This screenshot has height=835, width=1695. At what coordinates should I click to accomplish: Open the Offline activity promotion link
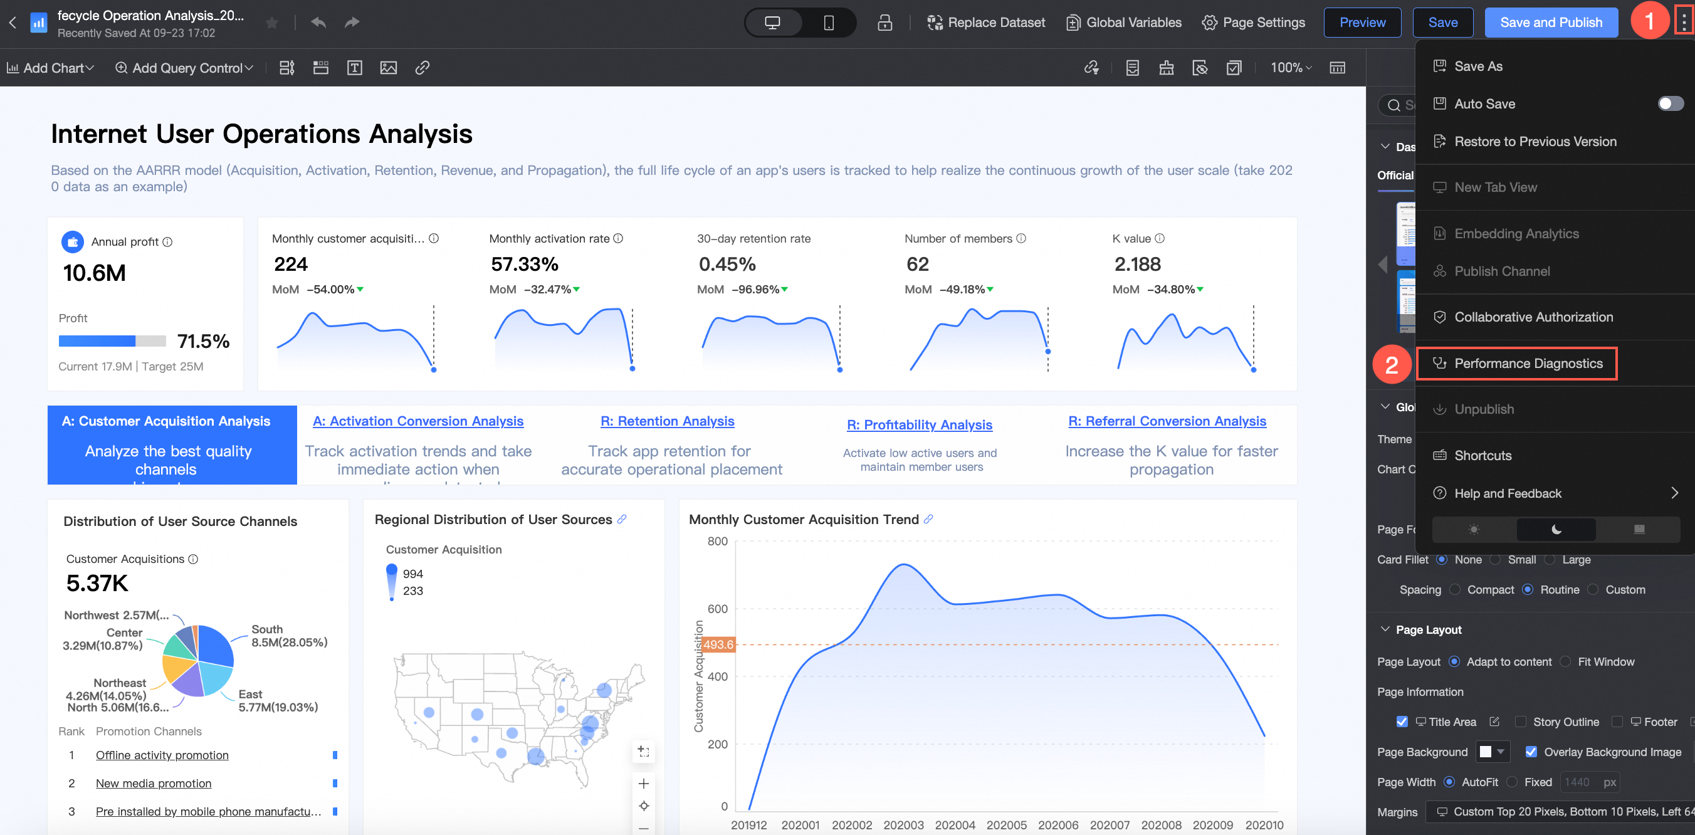click(x=162, y=755)
